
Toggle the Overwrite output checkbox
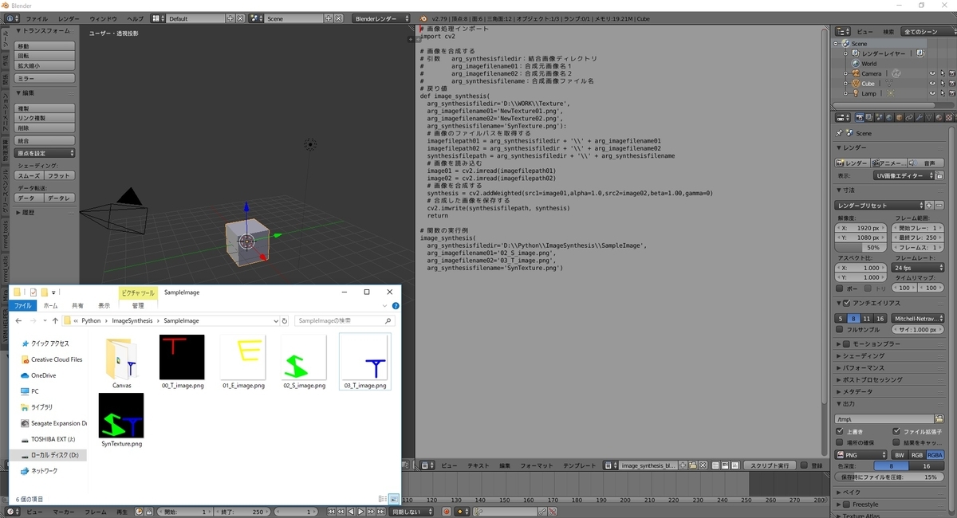840,431
